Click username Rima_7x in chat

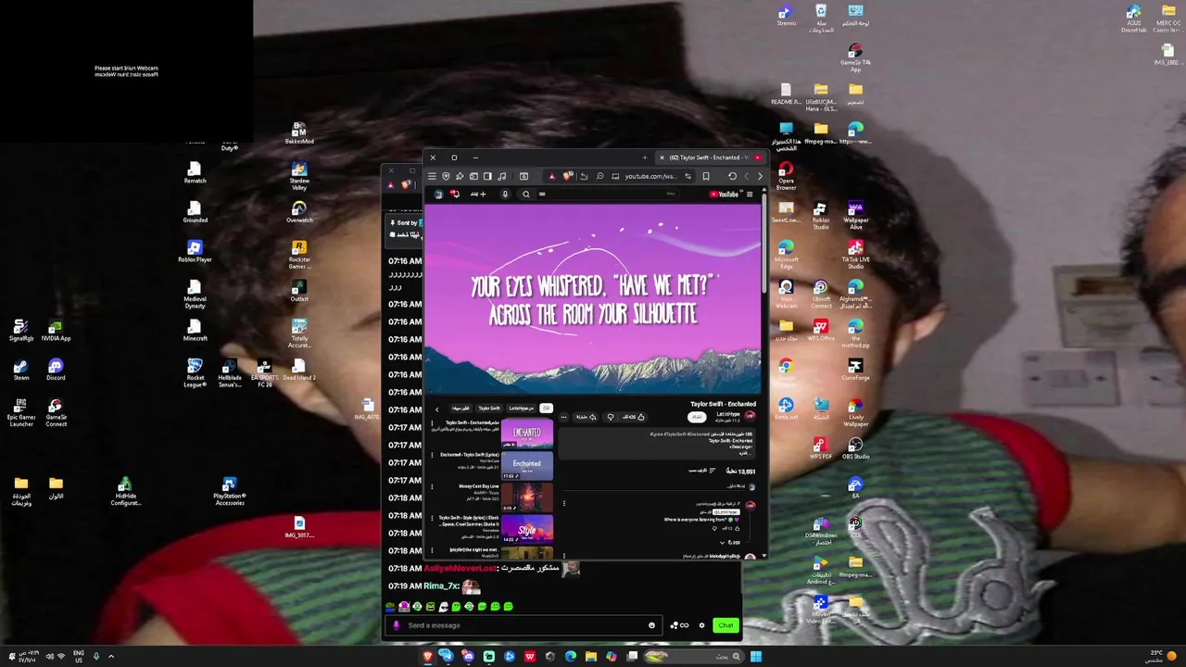442,586
